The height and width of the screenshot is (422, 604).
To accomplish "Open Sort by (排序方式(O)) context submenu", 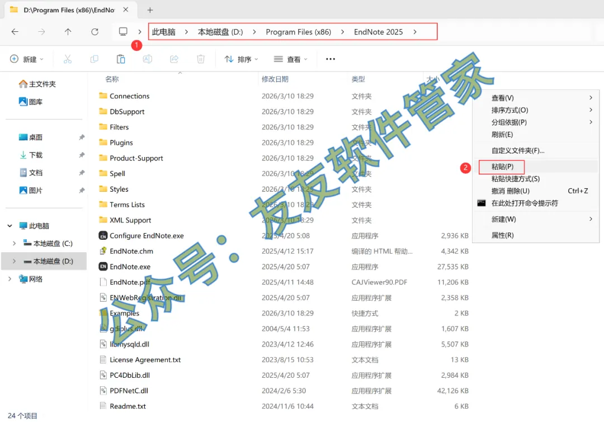I will pyautogui.click(x=536, y=110).
